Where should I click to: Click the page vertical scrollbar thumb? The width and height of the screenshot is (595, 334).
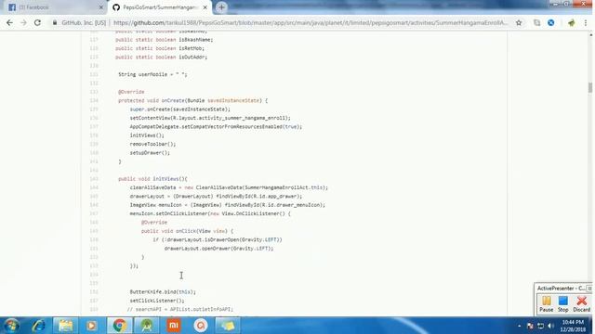[x=590, y=87]
